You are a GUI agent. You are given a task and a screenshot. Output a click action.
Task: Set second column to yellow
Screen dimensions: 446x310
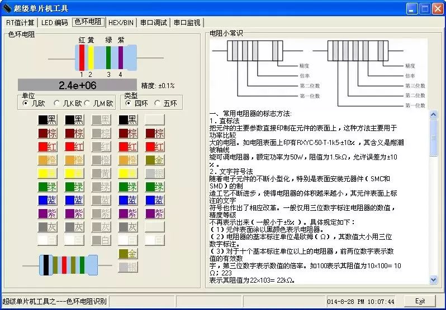pos(74,173)
